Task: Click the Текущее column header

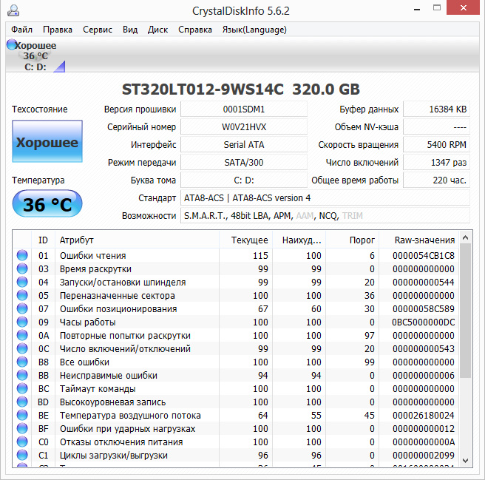Action: click(246, 240)
